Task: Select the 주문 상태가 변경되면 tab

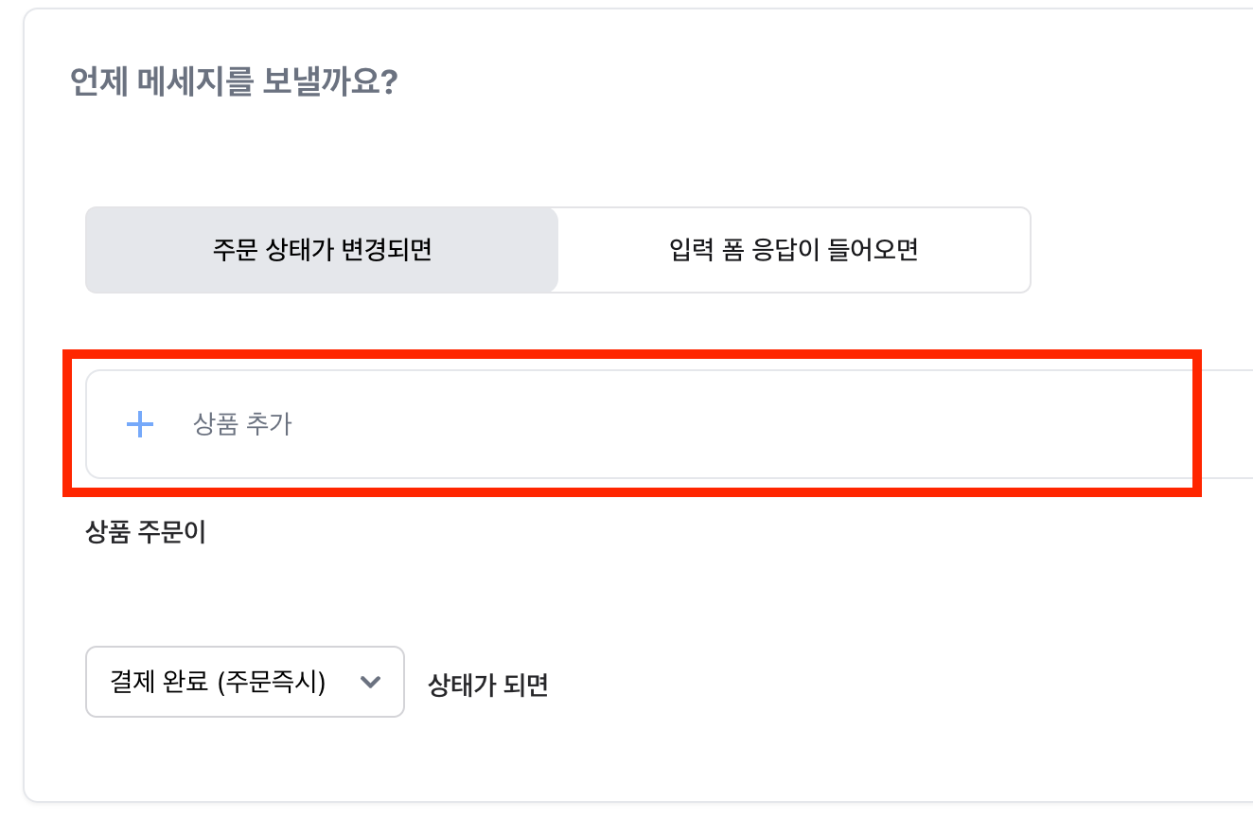Action: coord(322,250)
